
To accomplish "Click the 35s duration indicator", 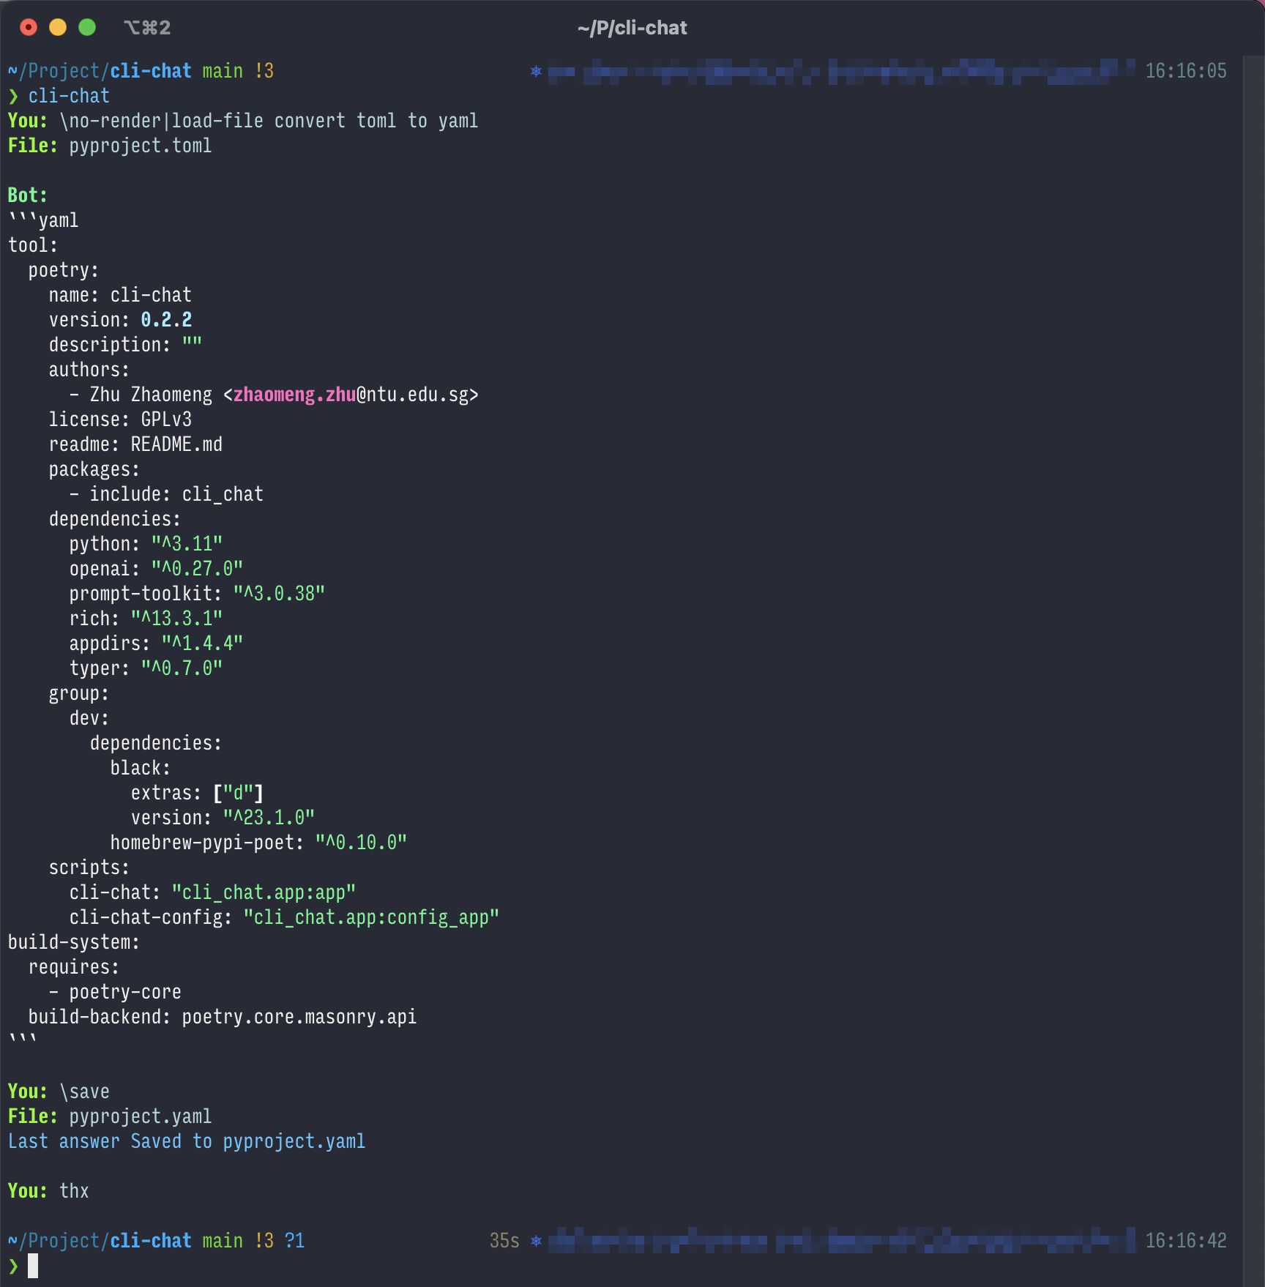I will click(x=504, y=1241).
